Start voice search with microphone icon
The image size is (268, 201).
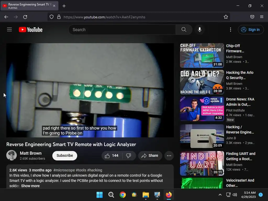click(x=199, y=30)
